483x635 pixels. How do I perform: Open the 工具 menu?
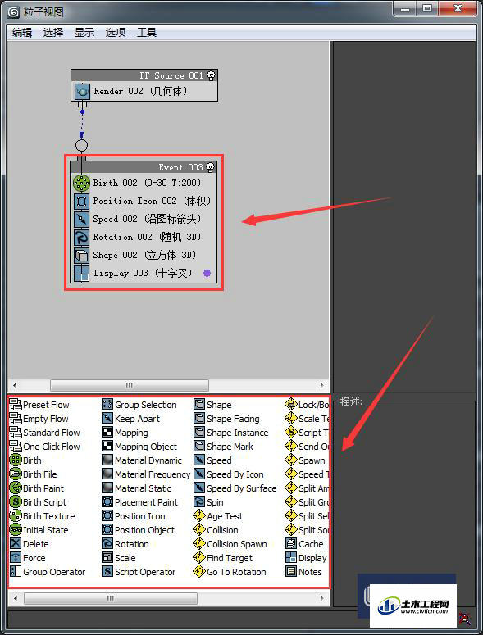(x=147, y=33)
